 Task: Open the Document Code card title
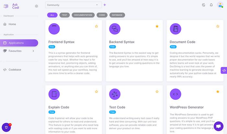pos(182,42)
